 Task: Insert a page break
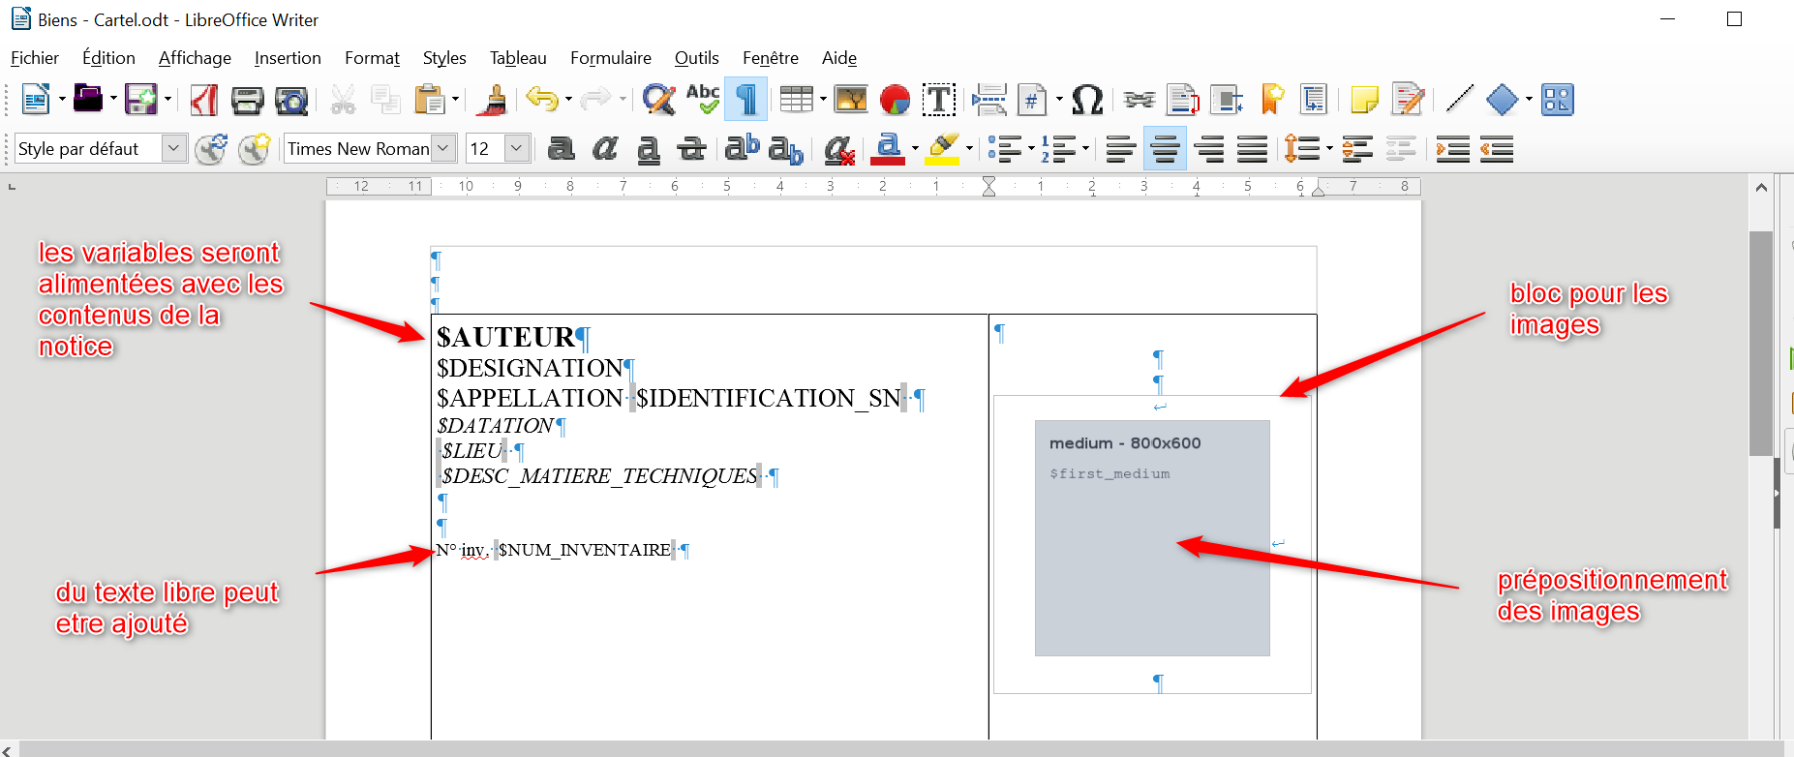989,100
